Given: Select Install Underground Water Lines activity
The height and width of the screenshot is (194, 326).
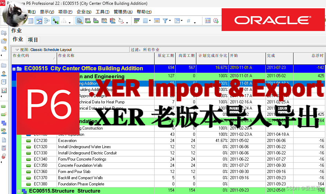Looking at the screenshot, I should pos(84,147).
